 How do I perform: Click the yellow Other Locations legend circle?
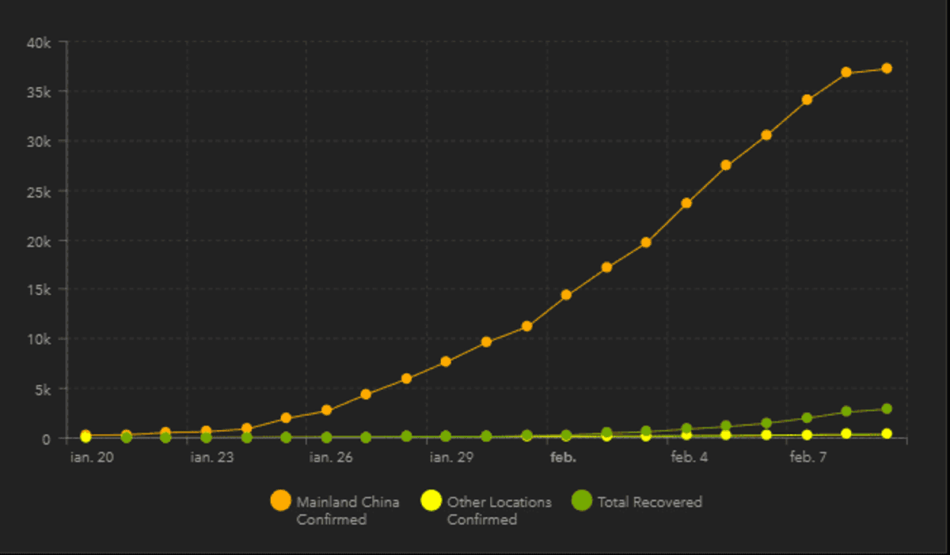[431, 500]
